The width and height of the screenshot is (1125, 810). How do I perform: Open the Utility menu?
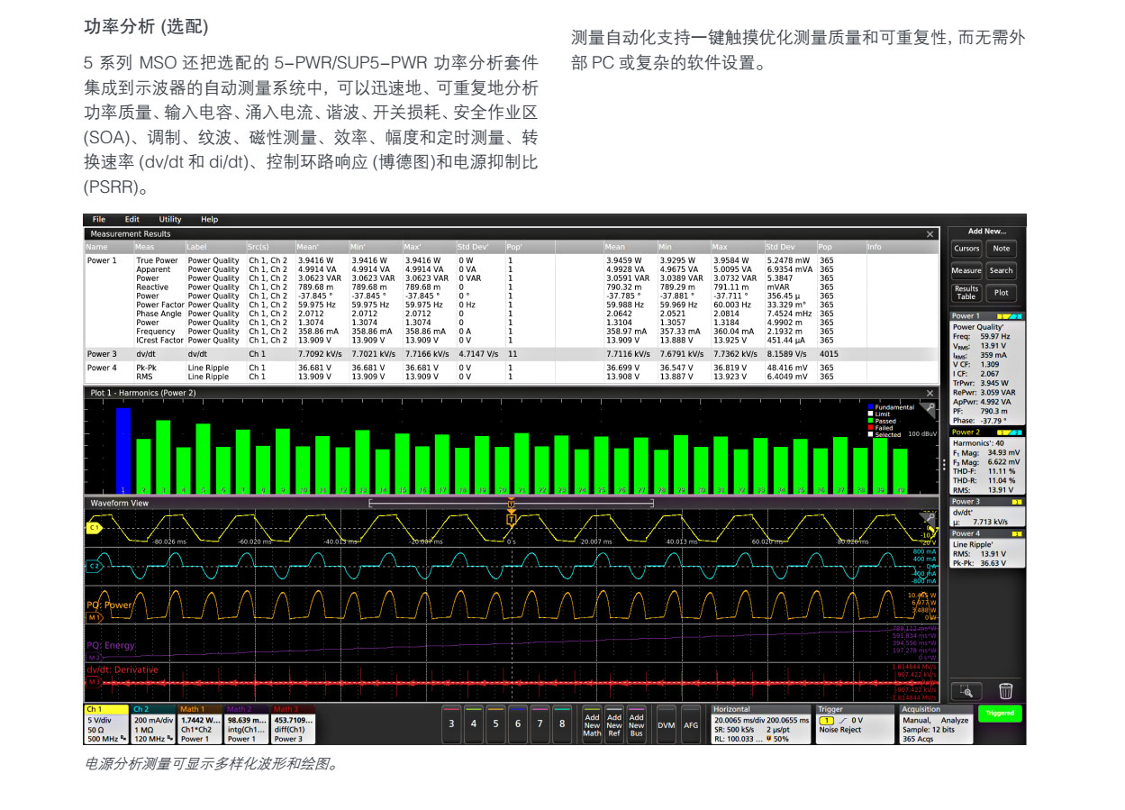pos(170,219)
